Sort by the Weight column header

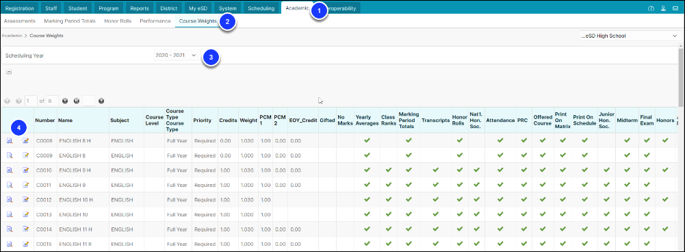[x=248, y=121]
